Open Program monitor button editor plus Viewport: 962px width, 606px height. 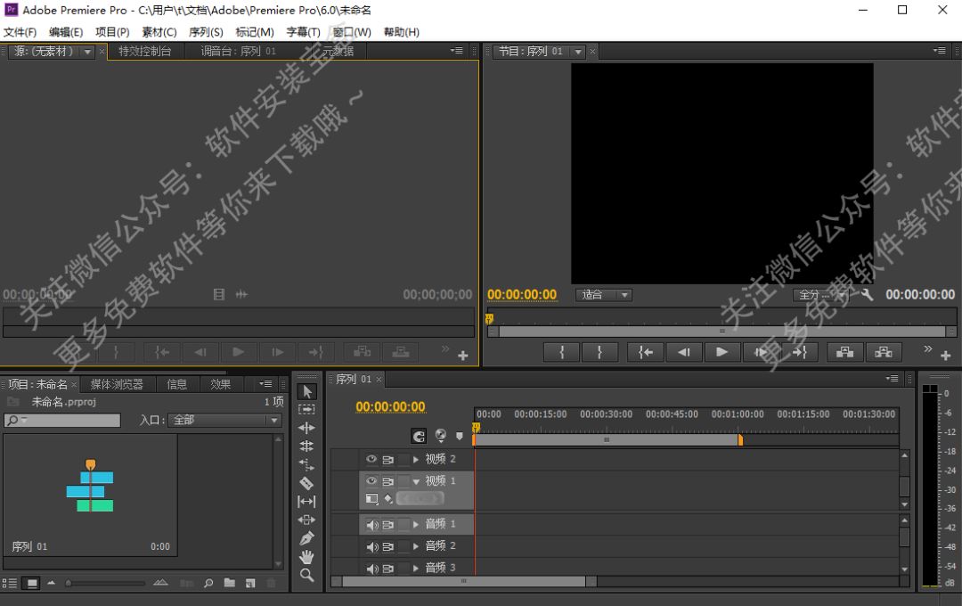pos(945,356)
